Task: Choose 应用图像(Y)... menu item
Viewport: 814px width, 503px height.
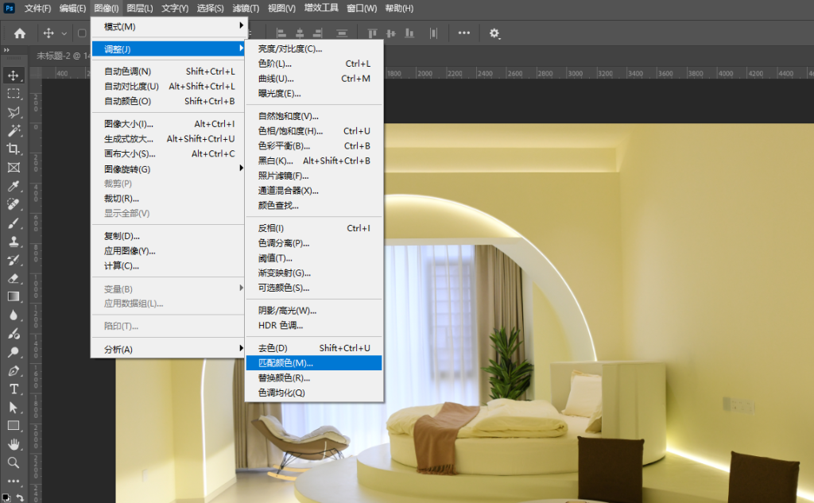Action: (168, 251)
